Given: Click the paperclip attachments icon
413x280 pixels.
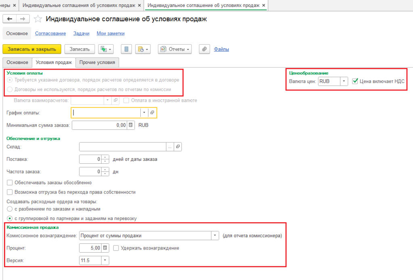Looking at the screenshot, I should tap(204, 49).
